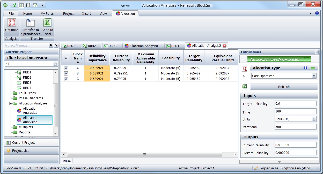Click the BlockSim application logo button
Screen dimensions: 323x174
point(5,5)
